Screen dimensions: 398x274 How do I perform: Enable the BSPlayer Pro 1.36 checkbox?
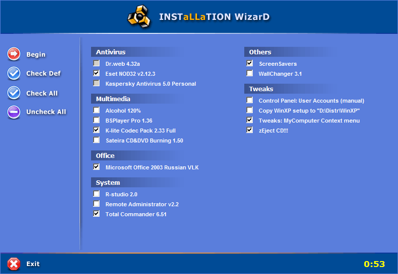click(97, 120)
